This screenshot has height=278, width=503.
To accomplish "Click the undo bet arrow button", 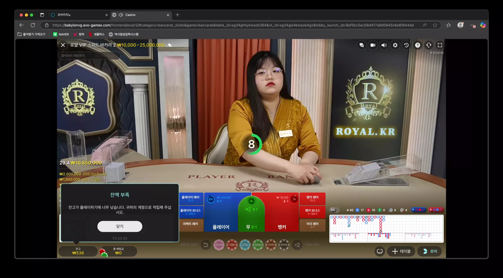I will coord(206,245).
